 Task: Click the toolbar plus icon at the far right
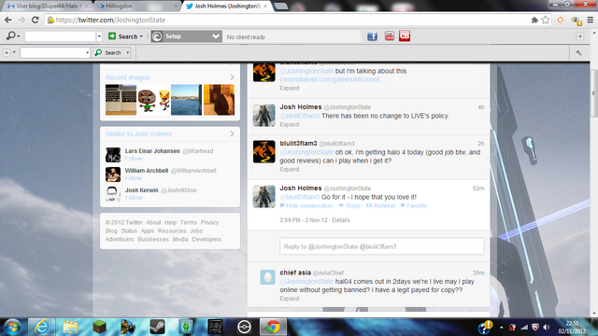(579, 36)
